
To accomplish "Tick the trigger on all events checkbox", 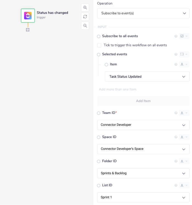I will coord(99,45).
